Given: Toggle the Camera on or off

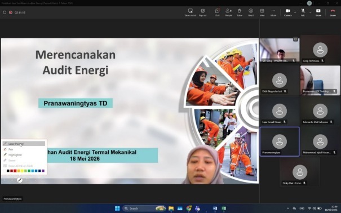Looking at the screenshot, I should tap(287, 12).
